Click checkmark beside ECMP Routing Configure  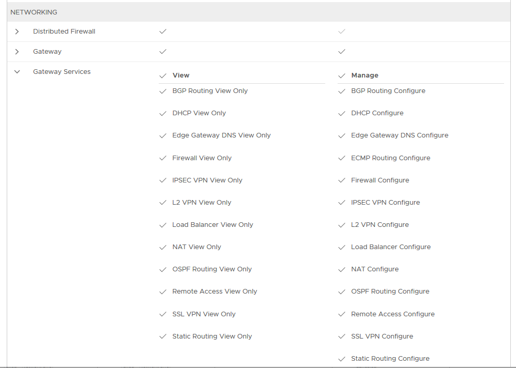point(341,158)
